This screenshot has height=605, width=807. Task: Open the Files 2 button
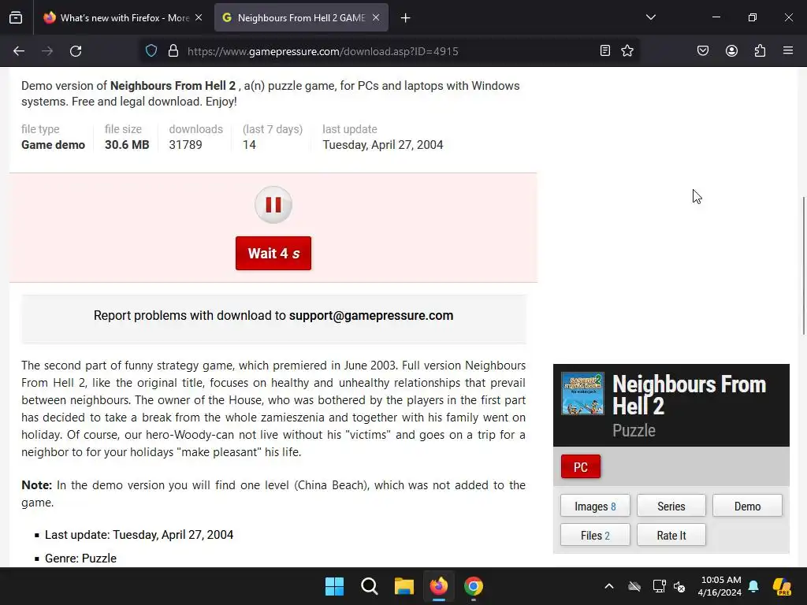pyautogui.click(x=595, y=535)
